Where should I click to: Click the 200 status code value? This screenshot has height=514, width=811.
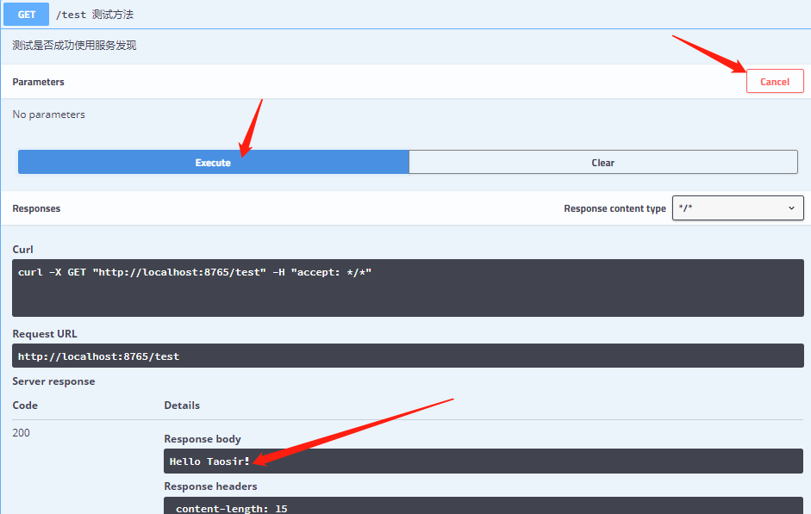[21, 432]
